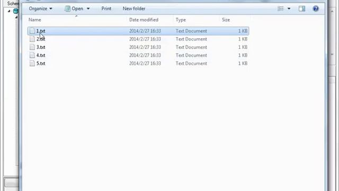Click the date of 5.txt
This screenshot has width=339, height=191.
(x=145, y=63)
